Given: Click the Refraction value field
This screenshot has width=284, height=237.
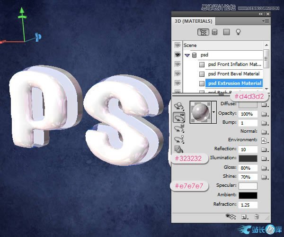Looking at the screenshot, I should (x=248, y=205).
